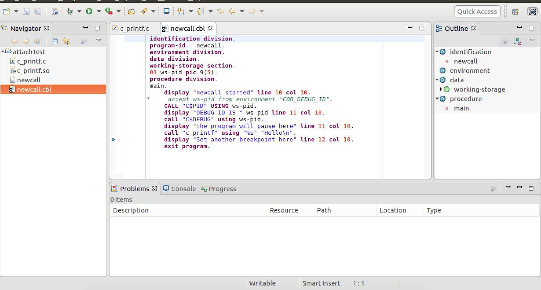
Task: Click the Debug bug icon
Action: (70, 11)
